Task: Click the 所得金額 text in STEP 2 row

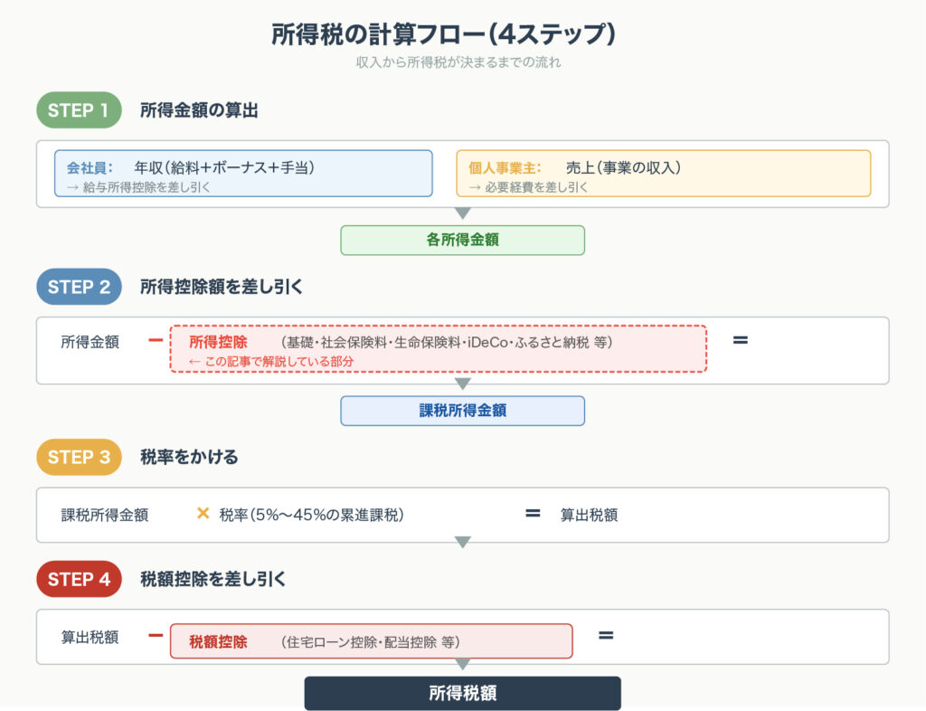Action: pos(90,342)
